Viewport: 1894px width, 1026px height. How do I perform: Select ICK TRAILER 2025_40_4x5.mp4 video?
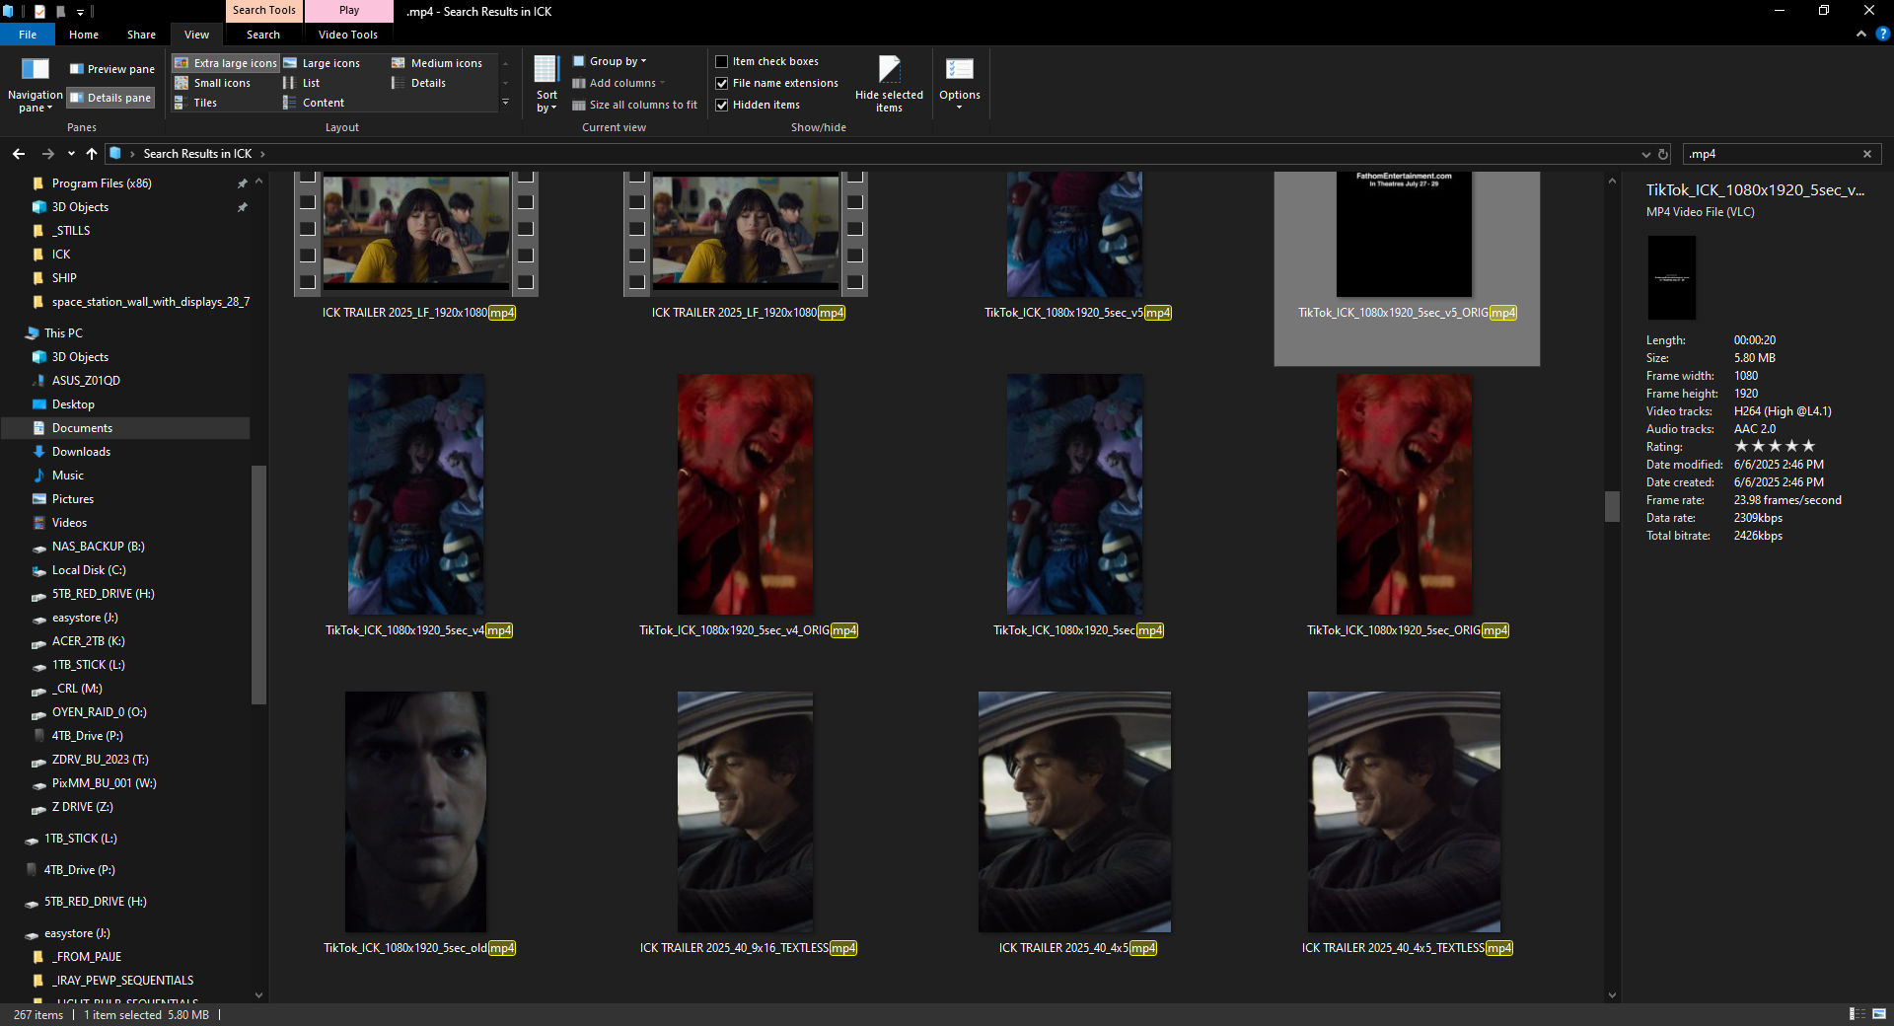pyautogui.click(x=1074, y=812)
